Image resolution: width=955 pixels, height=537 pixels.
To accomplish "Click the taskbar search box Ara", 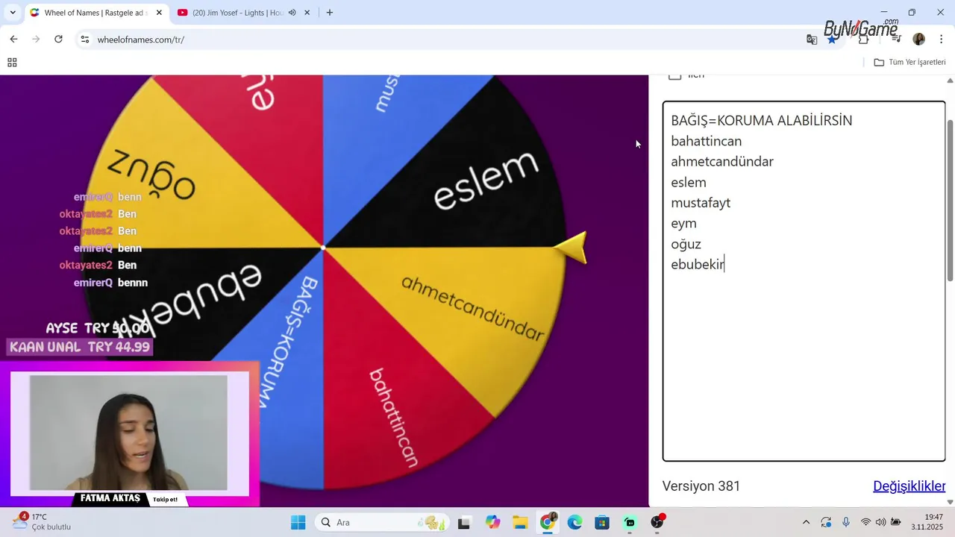I will pos(383,522).
